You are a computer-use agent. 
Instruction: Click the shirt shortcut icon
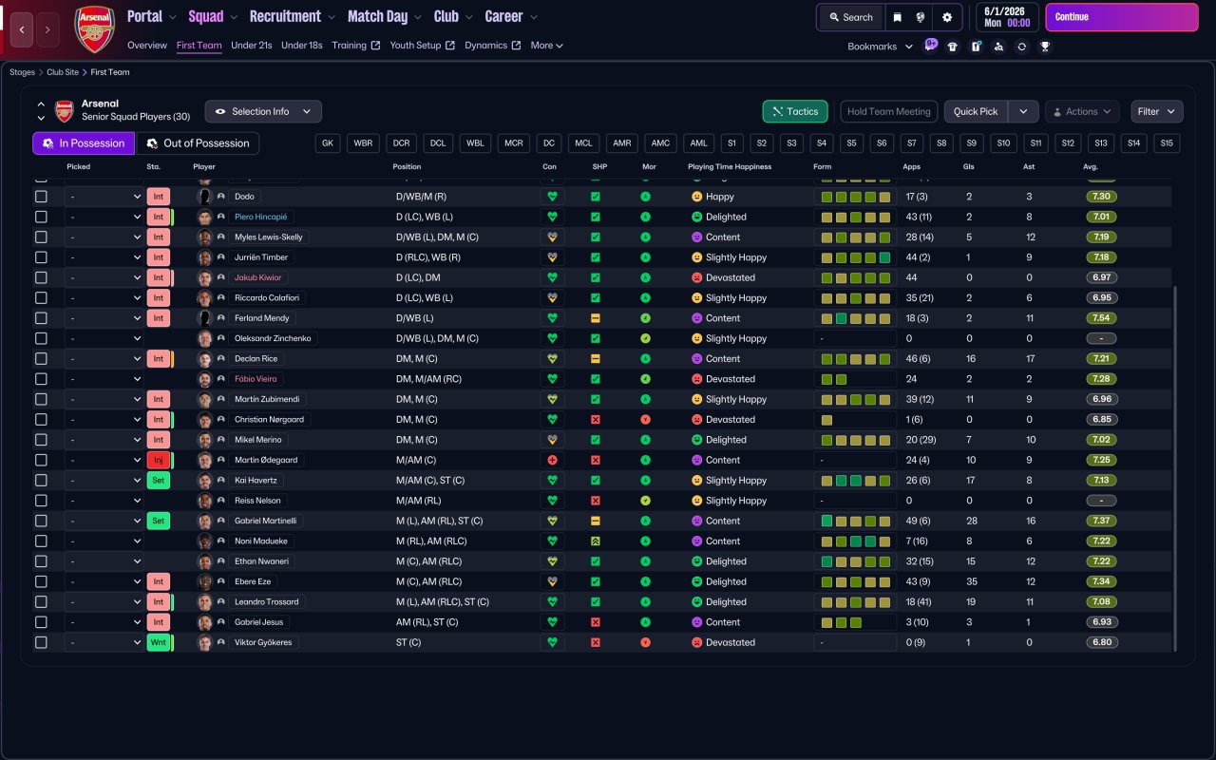tap(953, 47)
